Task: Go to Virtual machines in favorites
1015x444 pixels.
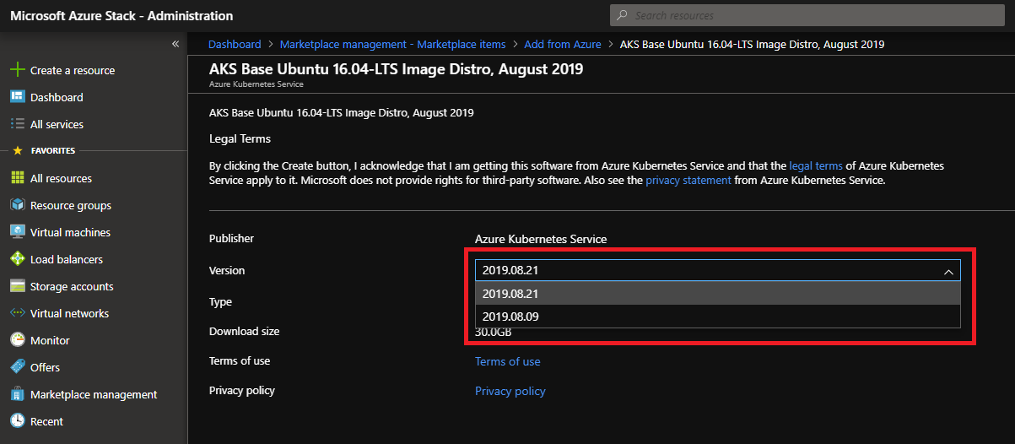Action: click(x=70, y=232)
